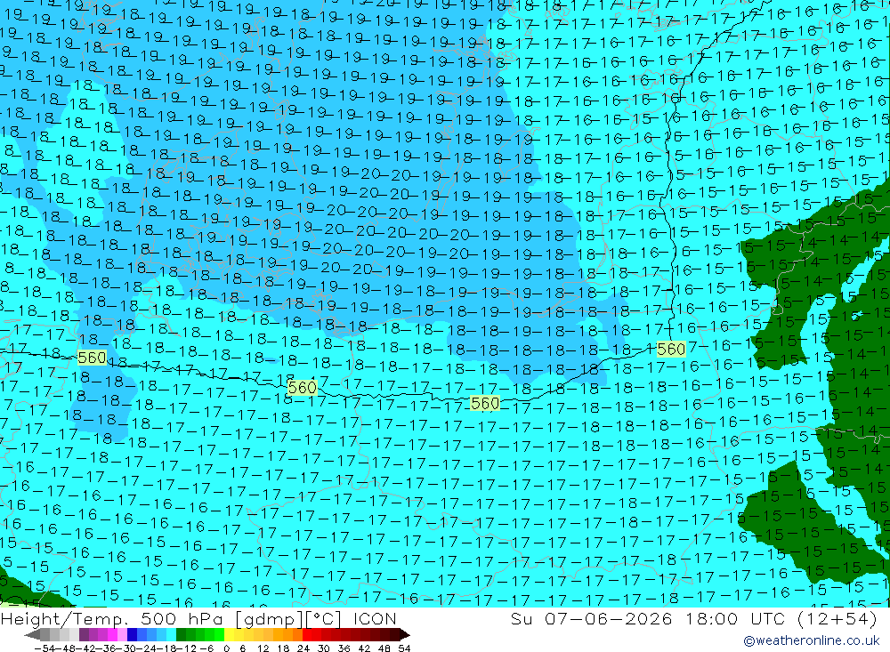Pick the pale pink legend swatch near -30
Image resolution: width=890 pixels, height=652 pixels.
(122, 635)
